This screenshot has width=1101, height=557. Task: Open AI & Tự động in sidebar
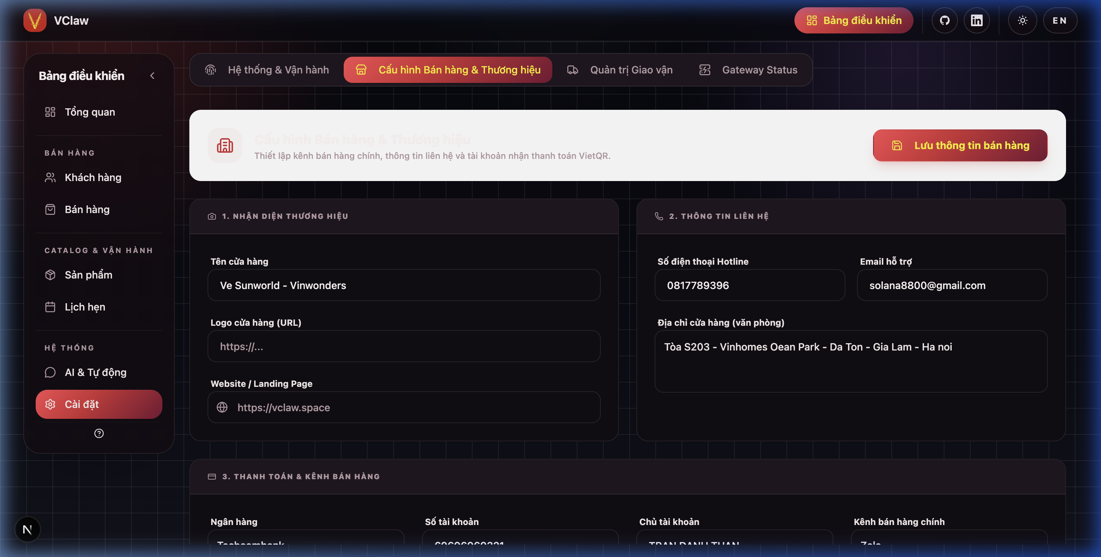pos(99,372)
